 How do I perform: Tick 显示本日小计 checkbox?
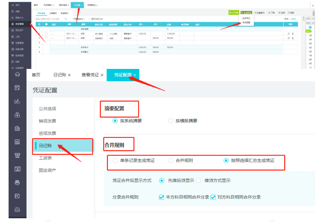point(90,19)
